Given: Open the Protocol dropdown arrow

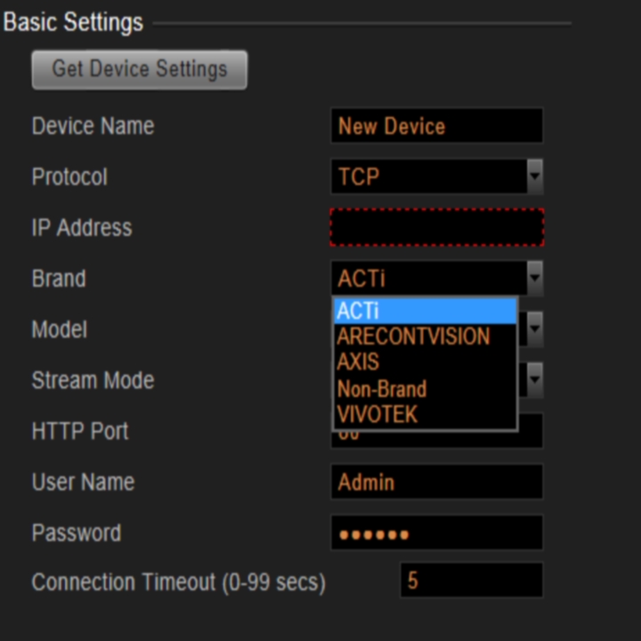Looking at the screenshot, I should pyautogui.click(x=534, y=177).
